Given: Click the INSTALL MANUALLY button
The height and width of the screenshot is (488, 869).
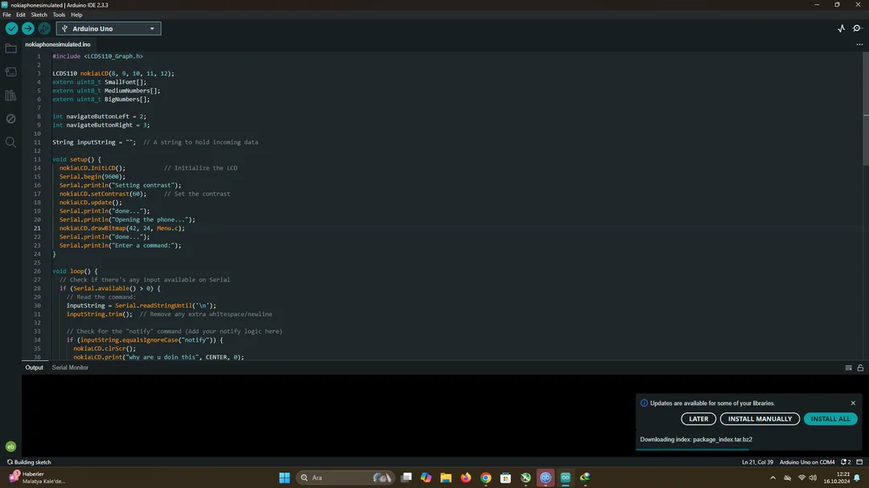Looking at the screenshot, I should [760, 419].
